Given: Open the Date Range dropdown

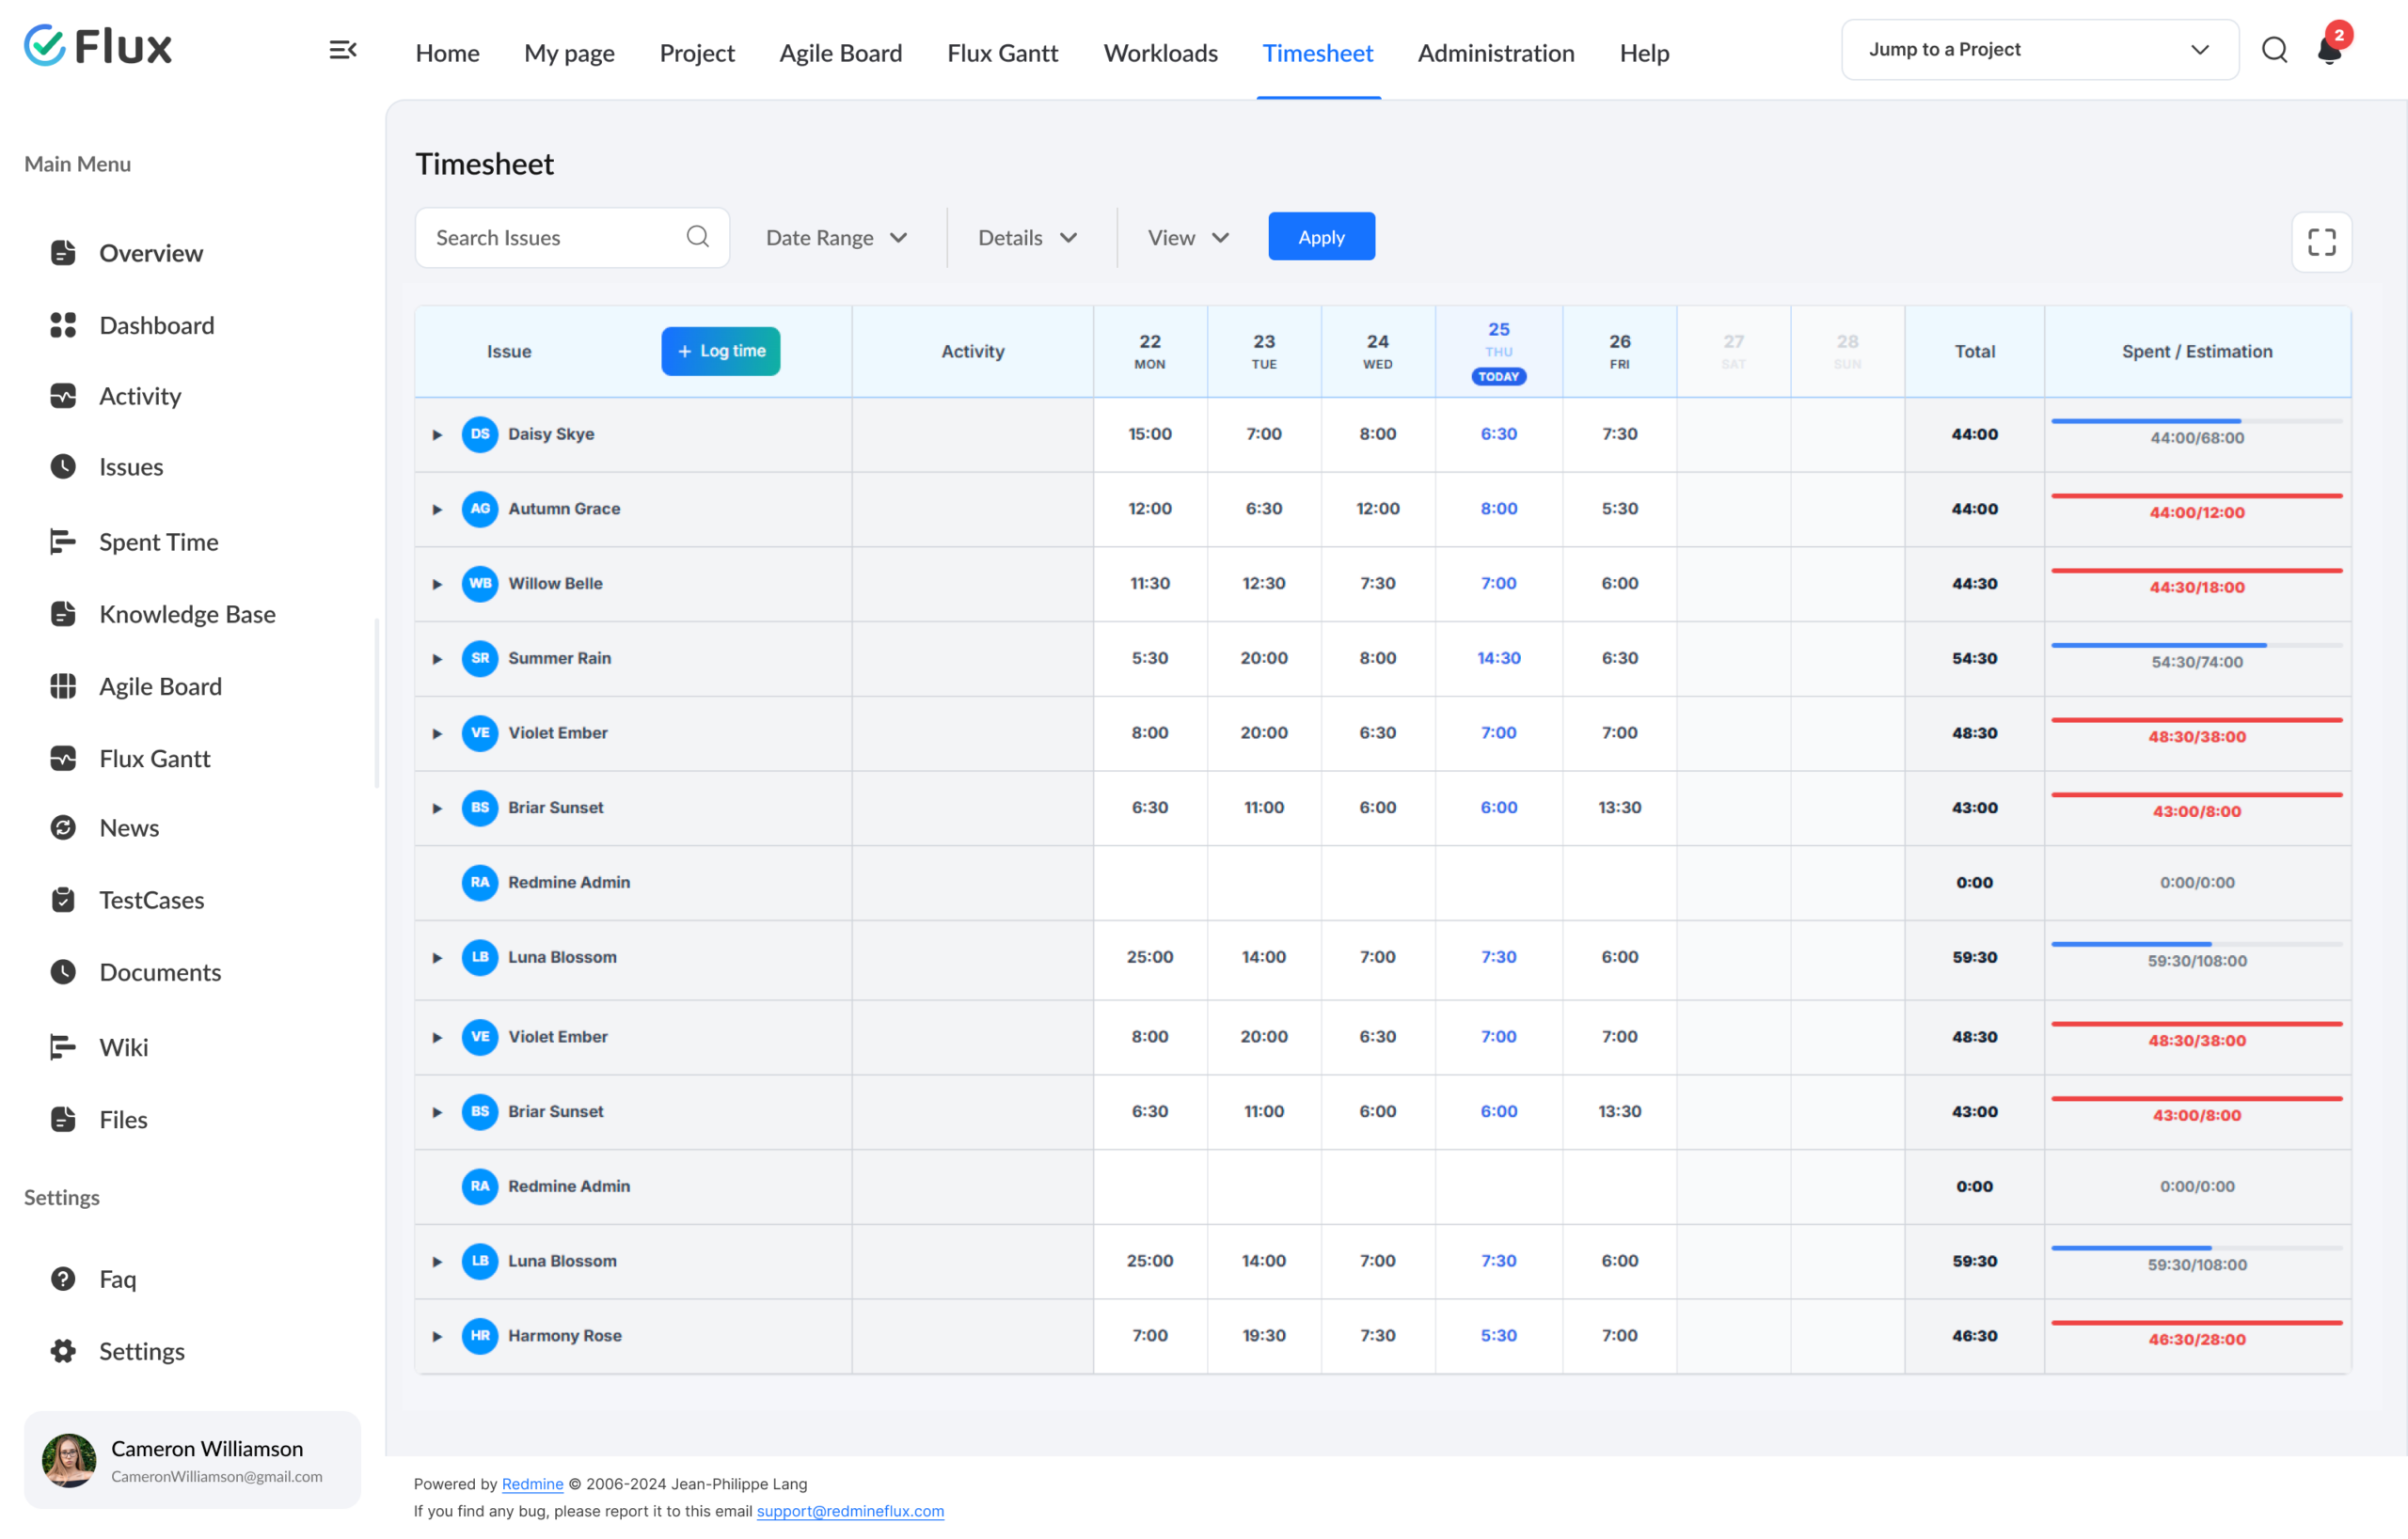Looking at the screenshot, I should (x=837, y=238).
